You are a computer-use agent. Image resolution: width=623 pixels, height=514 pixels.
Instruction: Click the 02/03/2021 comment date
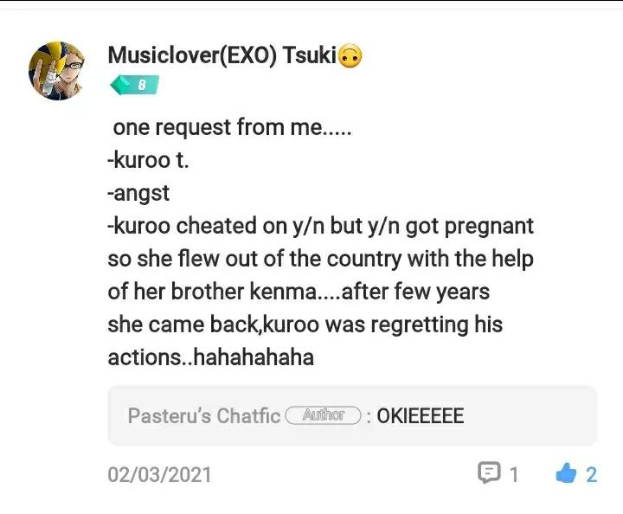tap(159, 474)
